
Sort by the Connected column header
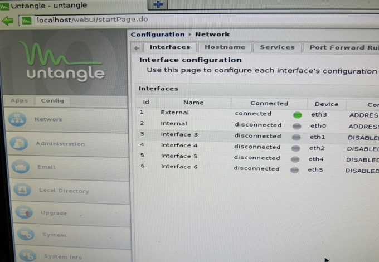coord(269,104)
